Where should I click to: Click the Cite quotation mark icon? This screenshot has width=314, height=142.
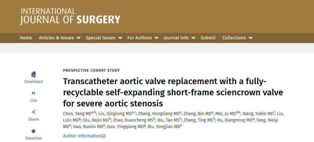click(x=34, y=93)
